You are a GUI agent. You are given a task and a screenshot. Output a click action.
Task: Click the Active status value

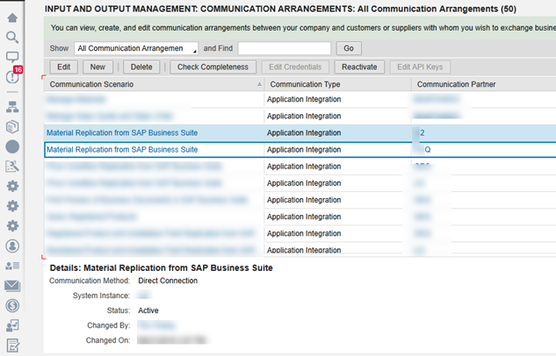[148, 310]
